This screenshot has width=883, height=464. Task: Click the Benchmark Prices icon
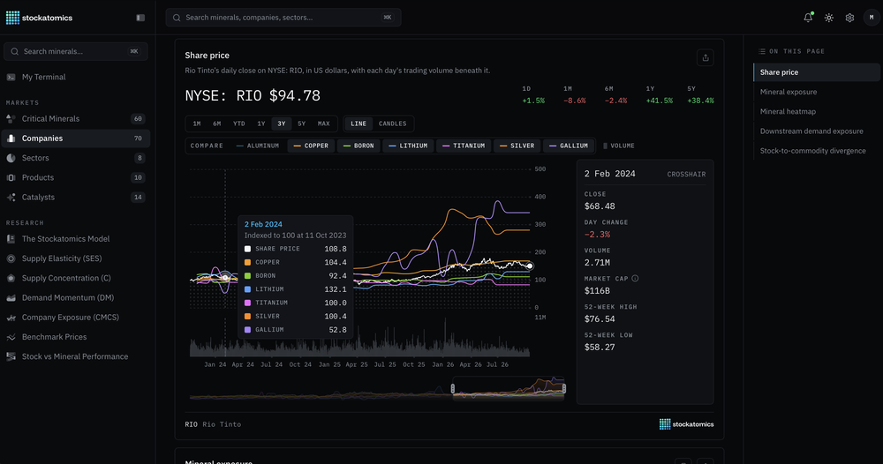click(x=11, y=337)
